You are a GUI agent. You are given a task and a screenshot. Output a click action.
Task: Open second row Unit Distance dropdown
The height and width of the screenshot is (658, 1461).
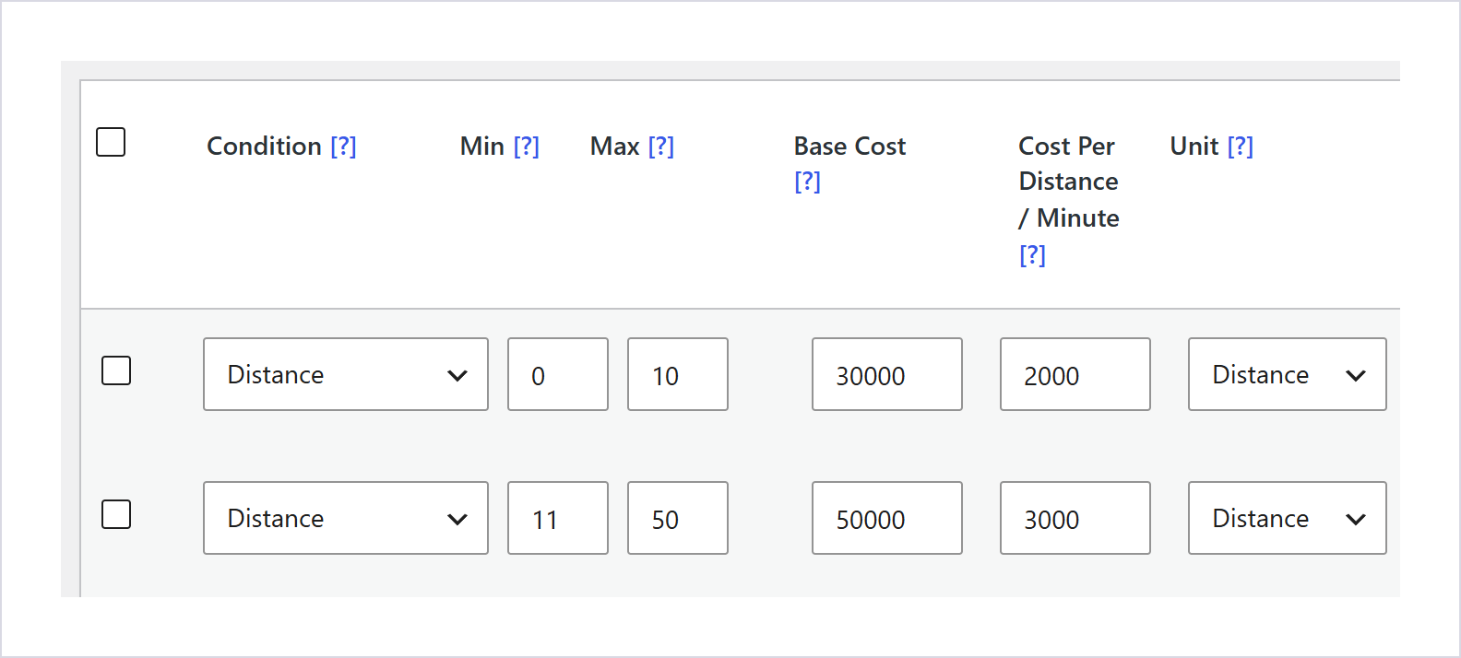pyautogui.click(x=1288, y=518)
